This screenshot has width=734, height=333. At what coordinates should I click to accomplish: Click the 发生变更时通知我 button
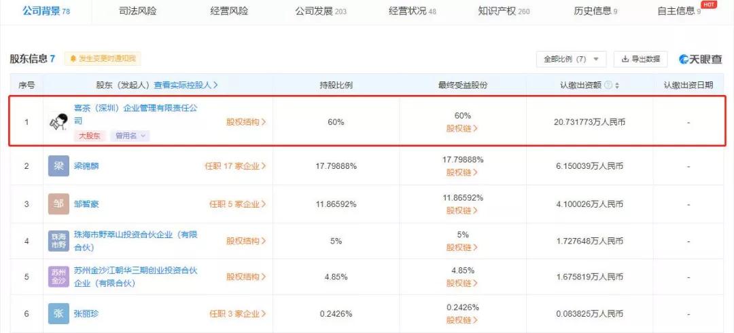(x=103, y=58)
